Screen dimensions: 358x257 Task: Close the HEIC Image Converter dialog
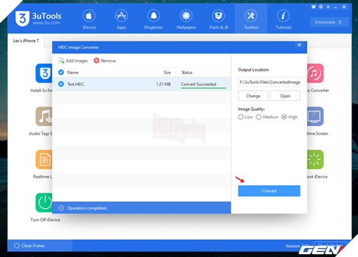[299, 45]
